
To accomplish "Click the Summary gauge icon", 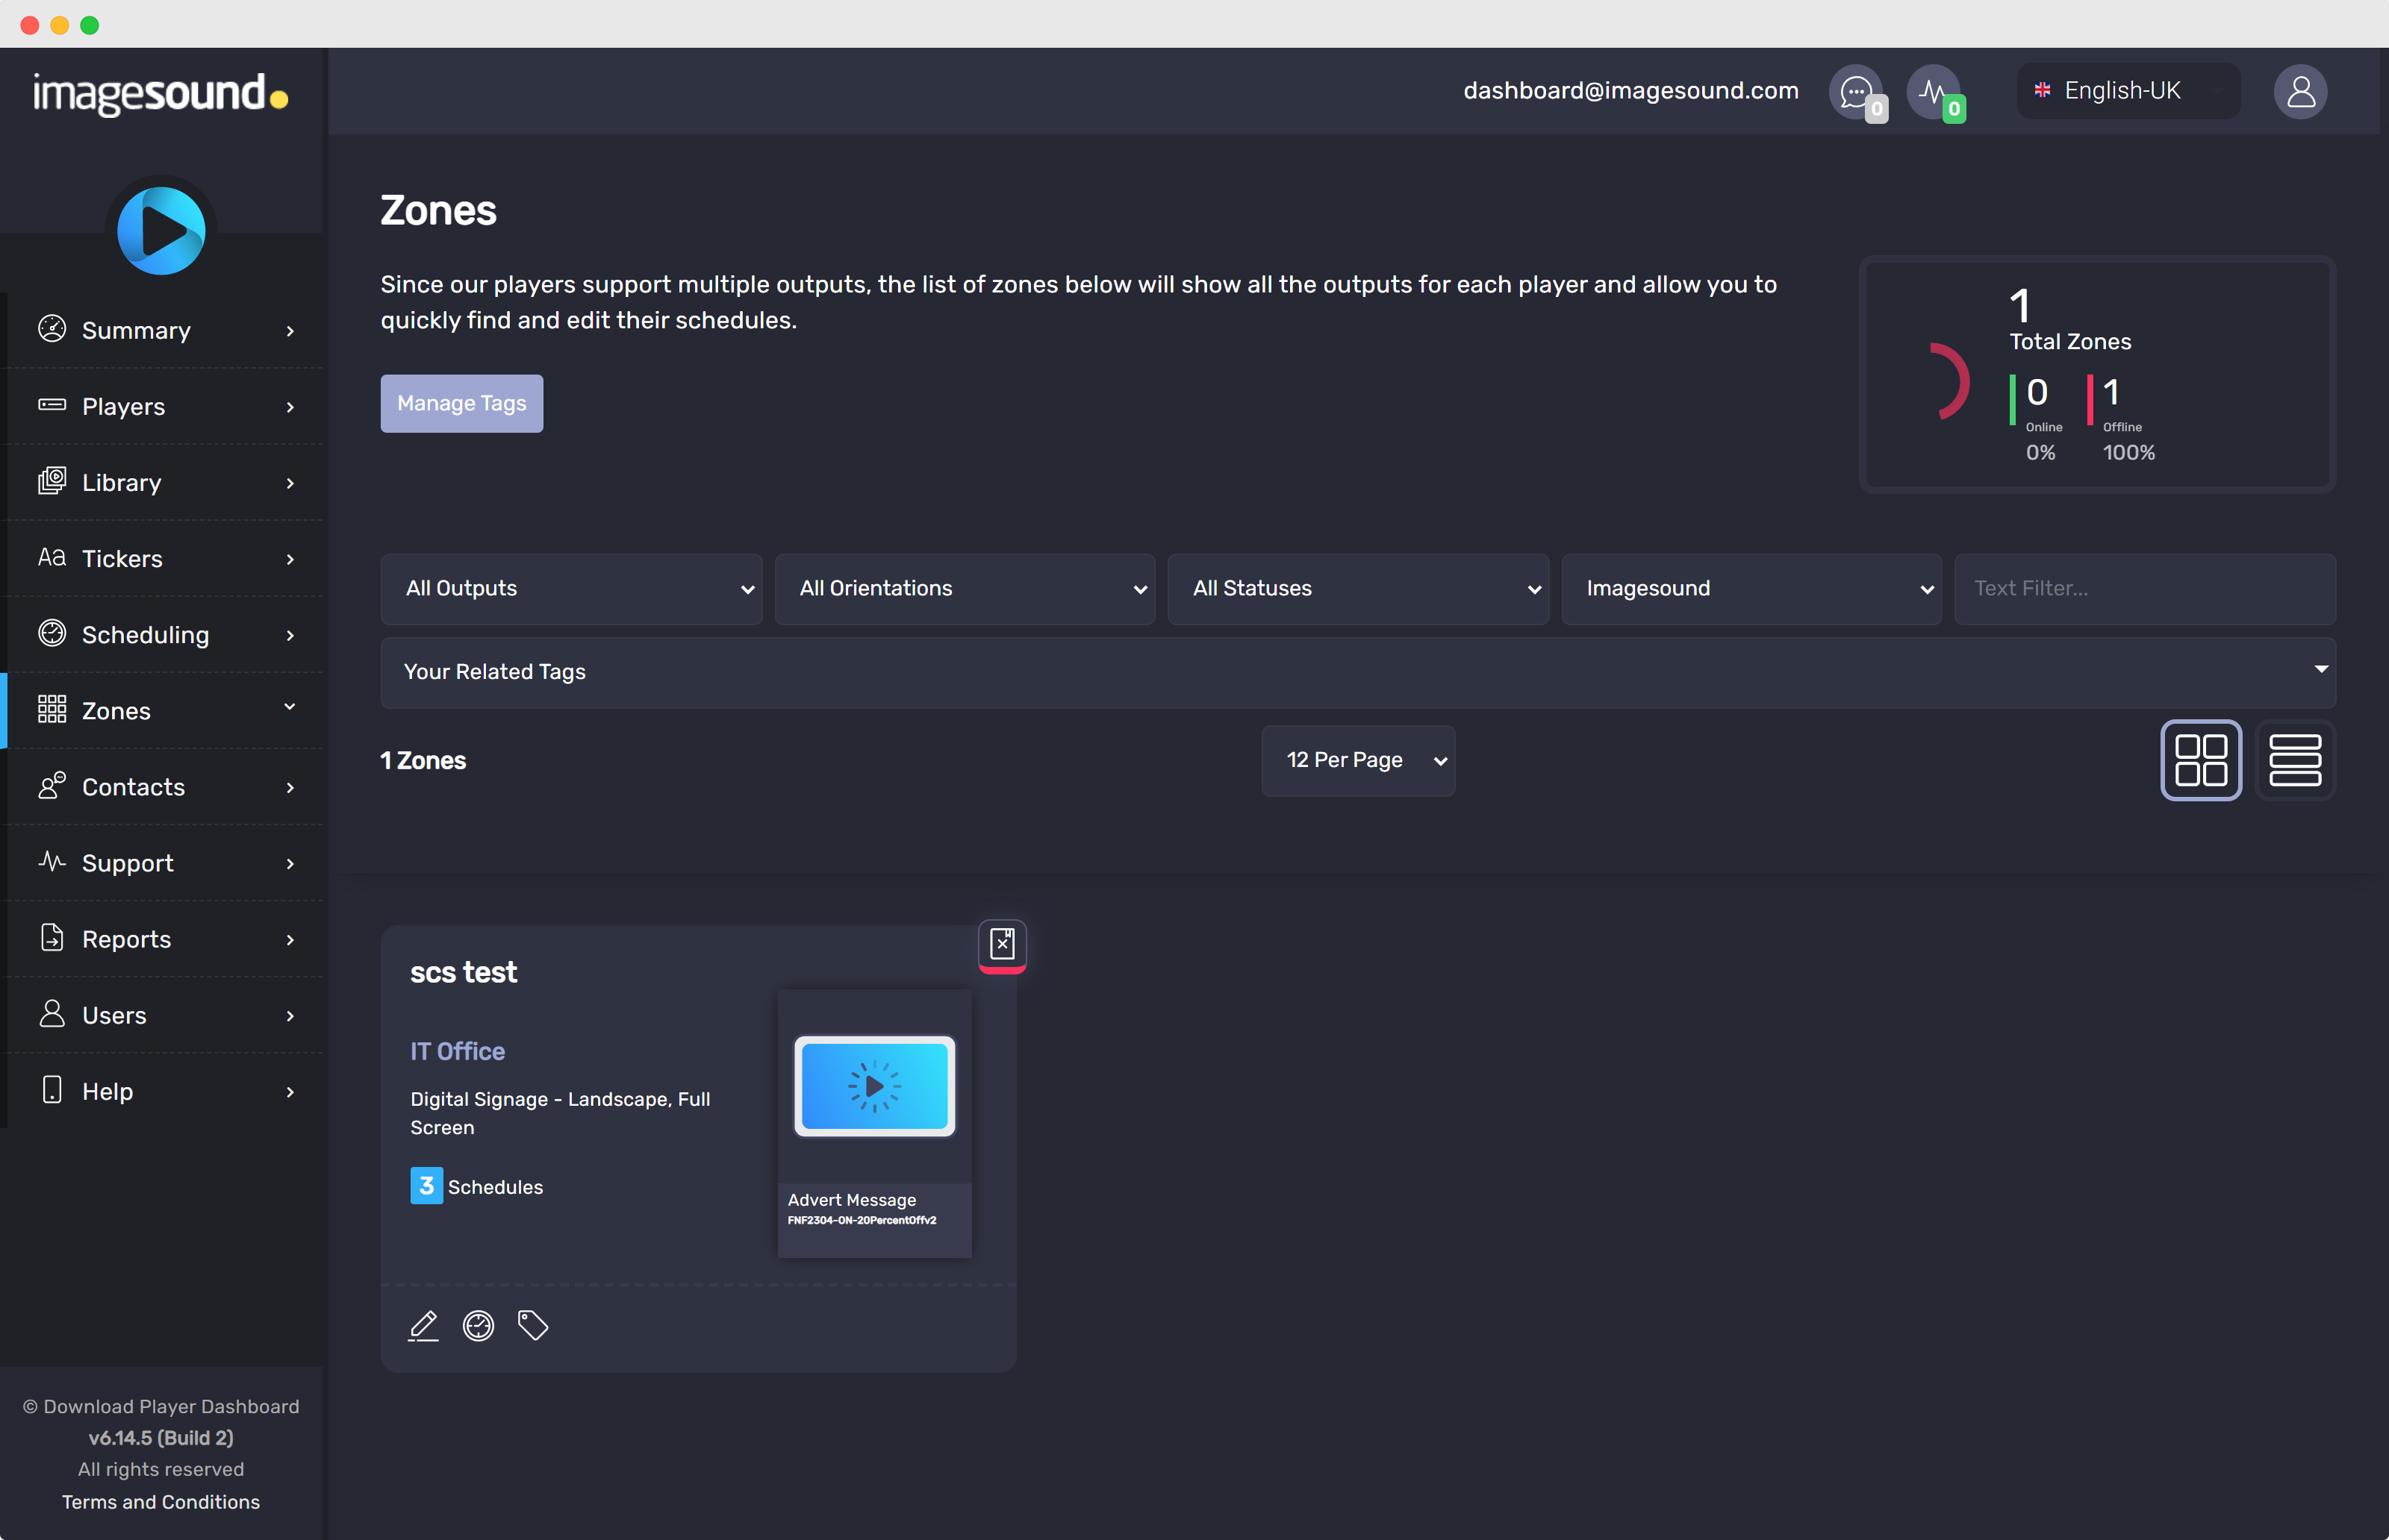I will pos(52,329).
